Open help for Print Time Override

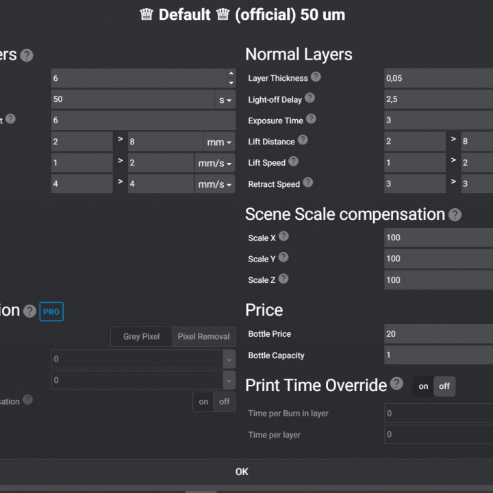pyautogui.click(x=396, y=384)
